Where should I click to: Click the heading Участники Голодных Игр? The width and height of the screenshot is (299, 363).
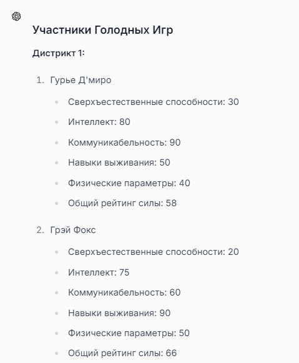102,30
